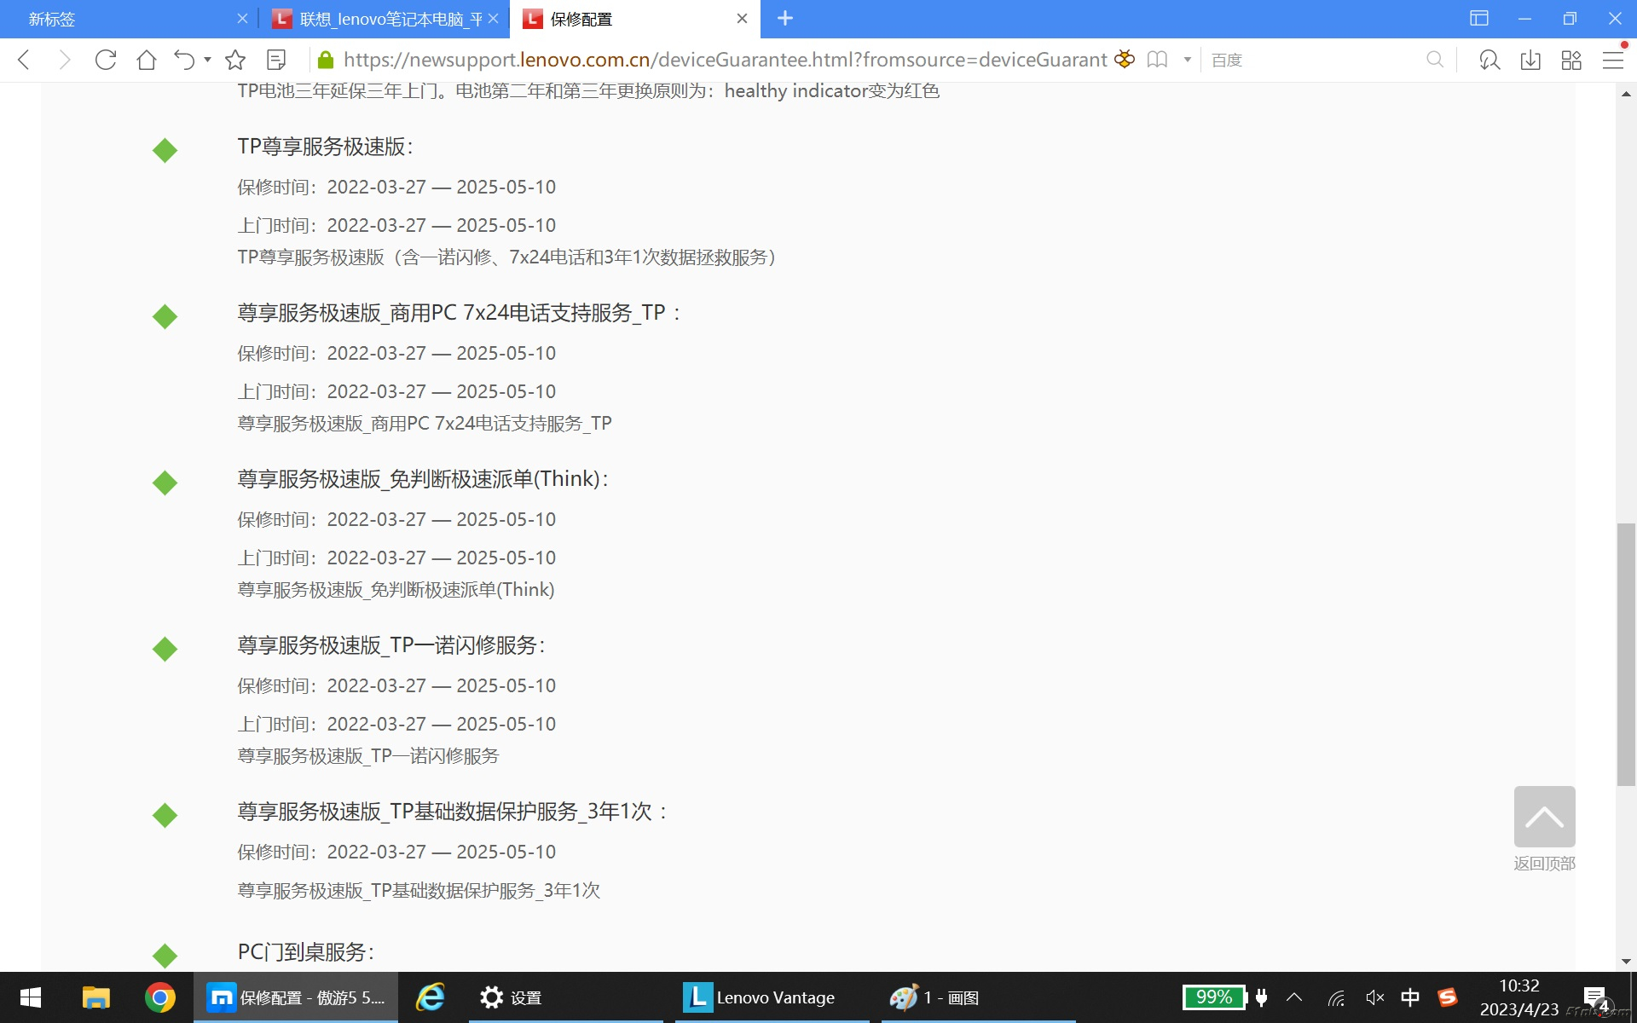Close the 保修配置 tab

coord(742,19)
